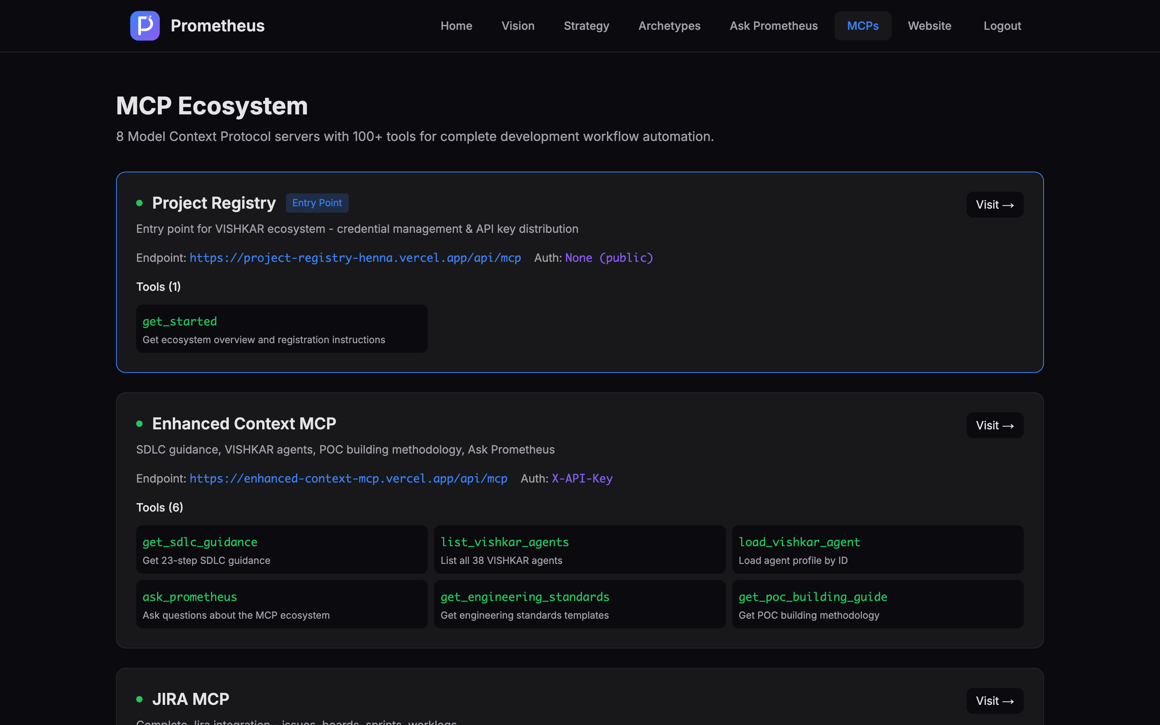Select the get_poc_building_guide tool
The image size is (1160, 725).
pos(877,604)
